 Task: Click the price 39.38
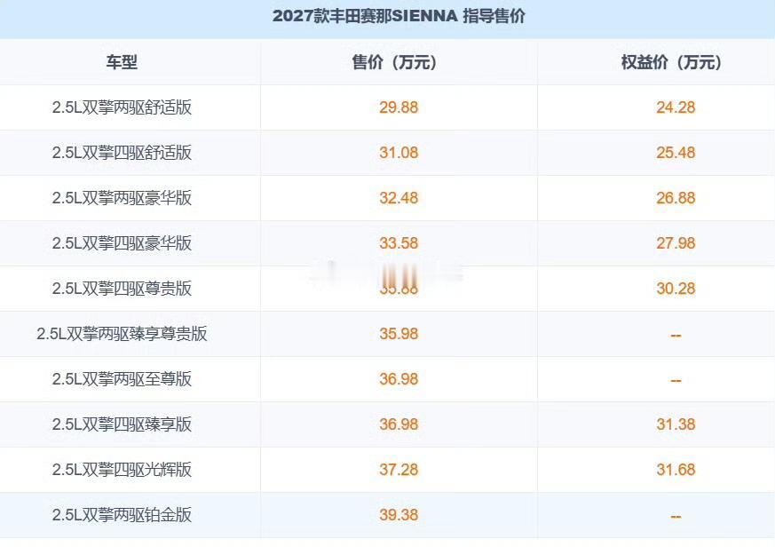tap(399, 515)
